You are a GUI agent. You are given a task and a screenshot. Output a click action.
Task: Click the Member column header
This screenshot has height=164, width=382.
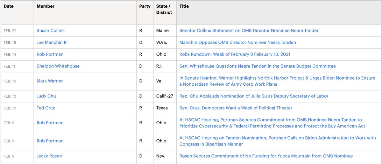click(x=46, y=6)
